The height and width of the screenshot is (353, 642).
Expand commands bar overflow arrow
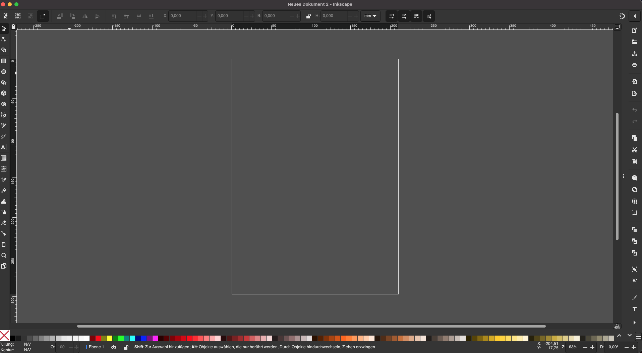pos(634,323)
